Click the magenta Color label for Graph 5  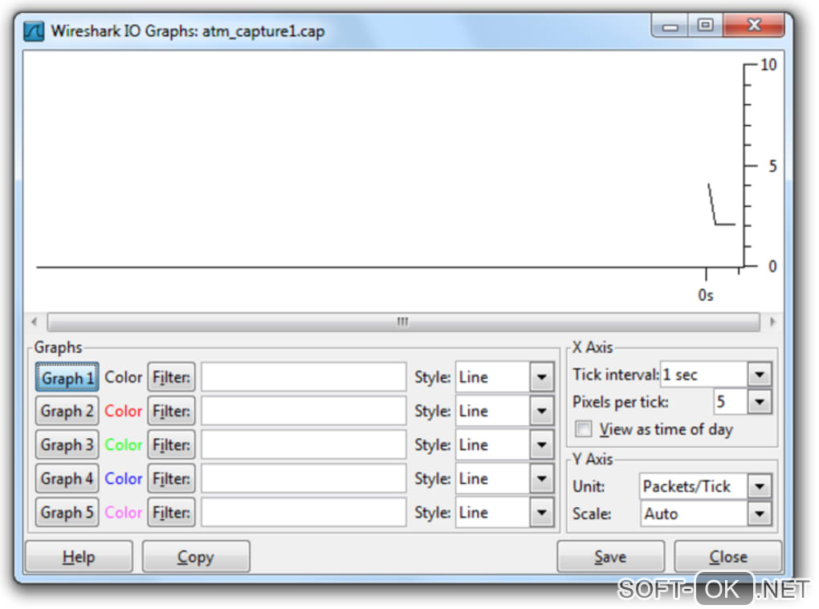[124, 513]
